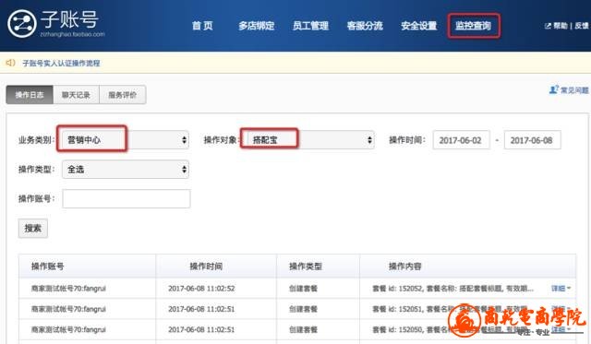This screenshot has width=591, height=344.
Task: Open the 多店绑定 navigation item
Action: point(257,26)
